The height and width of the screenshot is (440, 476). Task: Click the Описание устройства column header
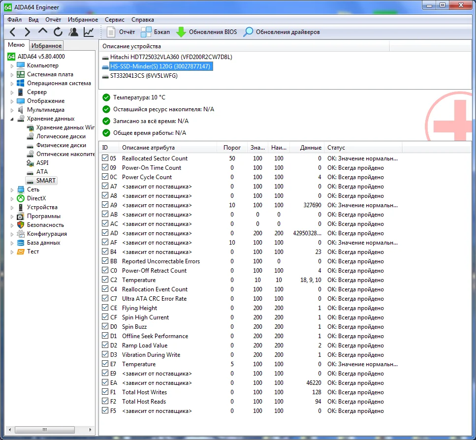point(244,46)
